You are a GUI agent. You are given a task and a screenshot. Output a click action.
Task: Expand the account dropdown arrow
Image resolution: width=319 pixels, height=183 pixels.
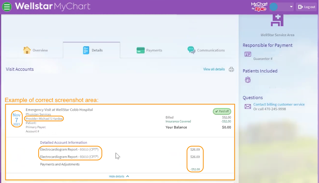[291, 7]
